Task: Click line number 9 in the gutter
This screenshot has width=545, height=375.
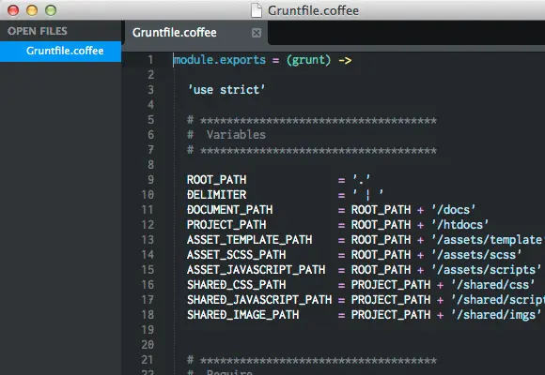Action: click(150, 180)
